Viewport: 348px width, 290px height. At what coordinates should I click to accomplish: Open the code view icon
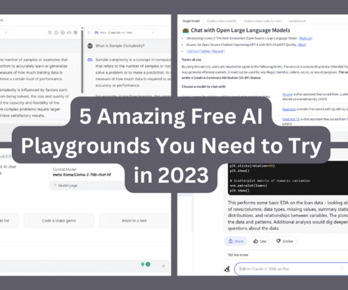click(69, 33)
